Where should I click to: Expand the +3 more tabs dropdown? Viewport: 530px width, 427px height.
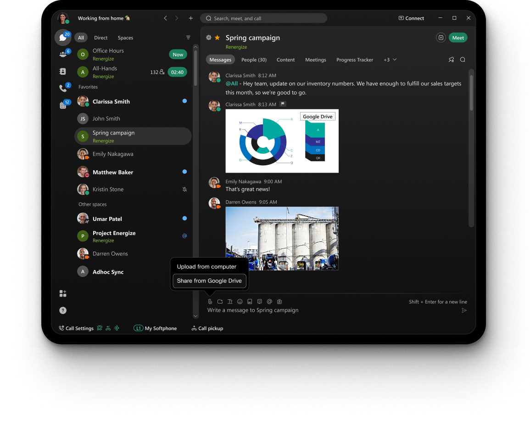click(390, 60)
